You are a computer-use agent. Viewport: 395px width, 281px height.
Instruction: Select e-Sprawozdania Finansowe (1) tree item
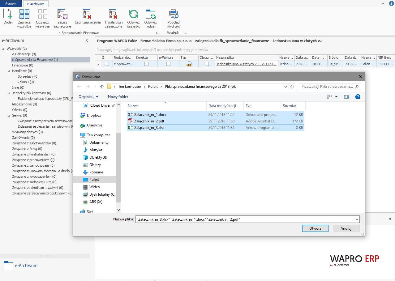point(51,60)
